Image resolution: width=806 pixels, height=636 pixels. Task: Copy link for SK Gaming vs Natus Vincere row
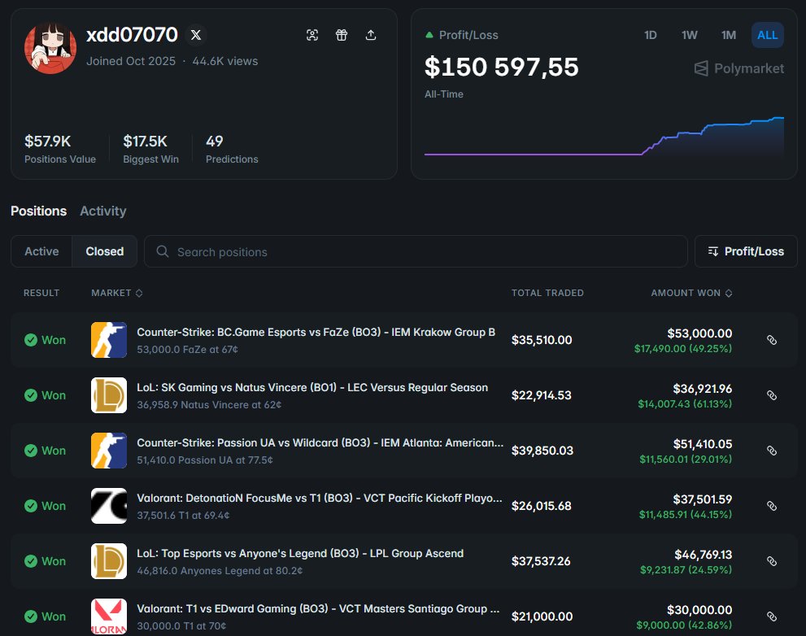coord(772,395)
